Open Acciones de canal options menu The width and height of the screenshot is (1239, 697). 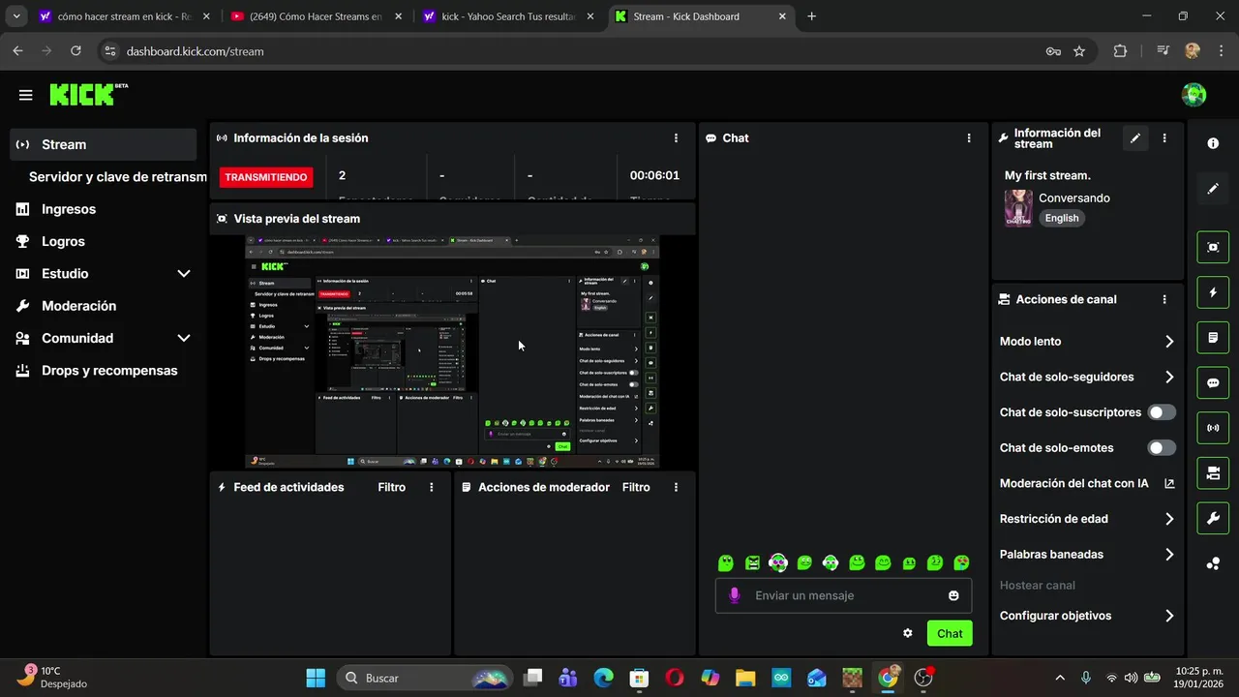pyautogui.click(x=1164, y=300)
